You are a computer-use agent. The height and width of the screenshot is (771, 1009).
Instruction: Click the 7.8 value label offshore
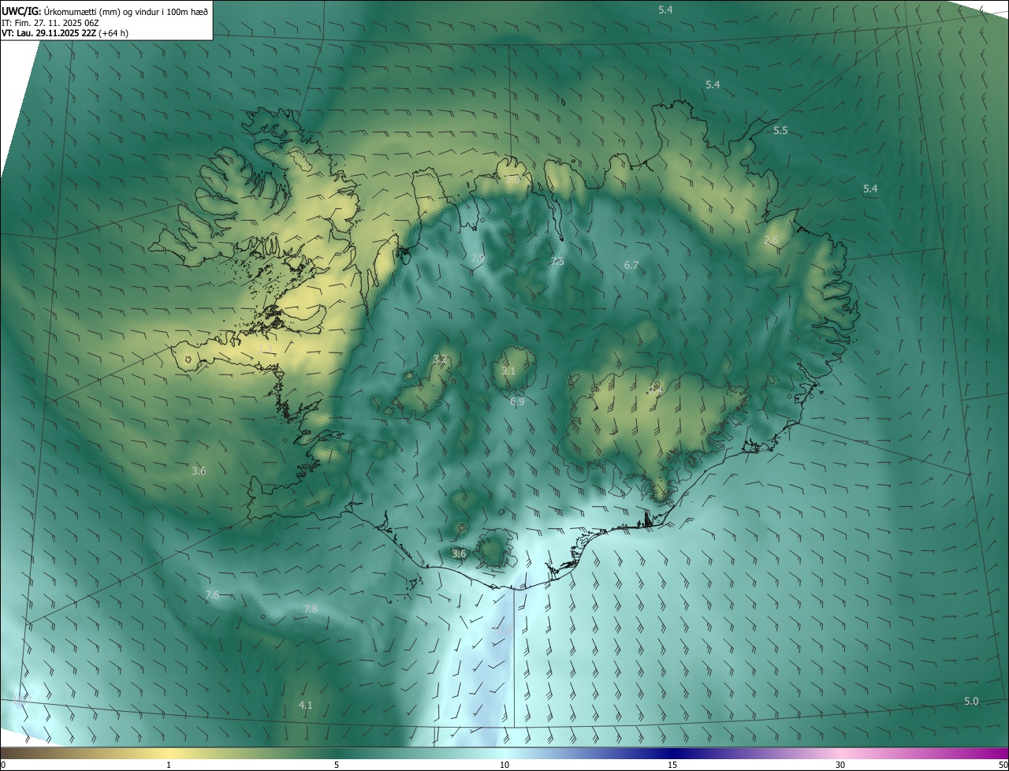311,609
